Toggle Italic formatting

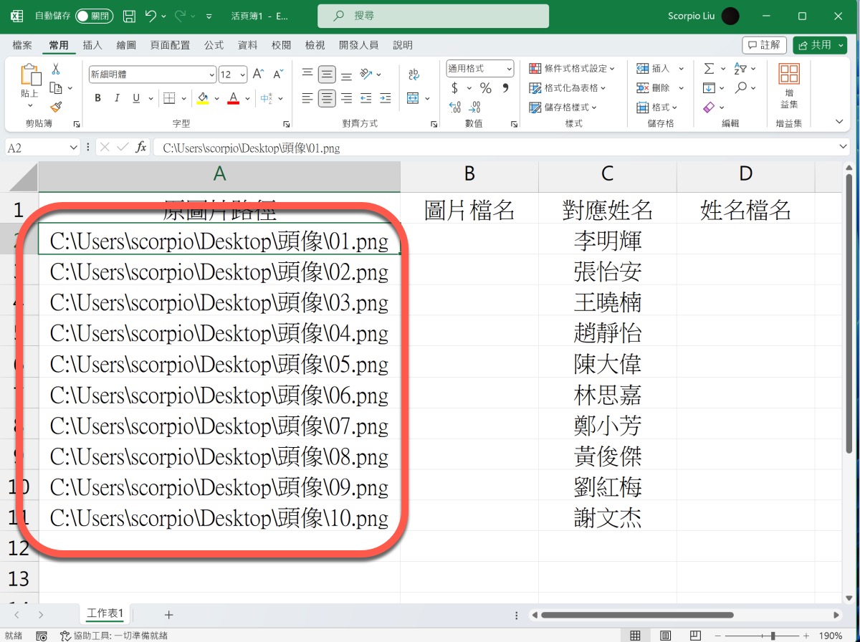tap(117, 98)
